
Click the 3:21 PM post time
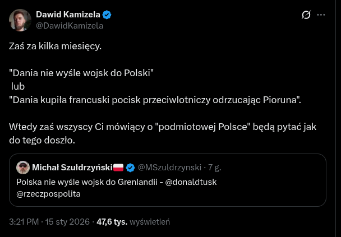24,221
